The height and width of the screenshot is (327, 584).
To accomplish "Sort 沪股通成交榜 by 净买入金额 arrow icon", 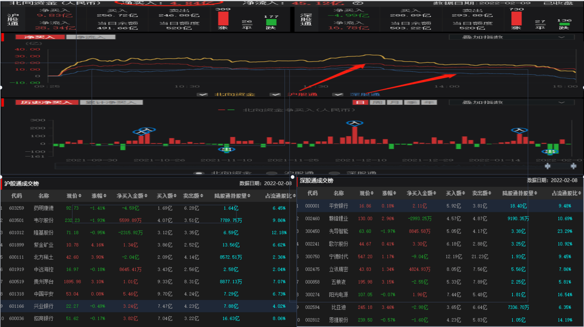I will pyautogui.click(x=146, y=196).
